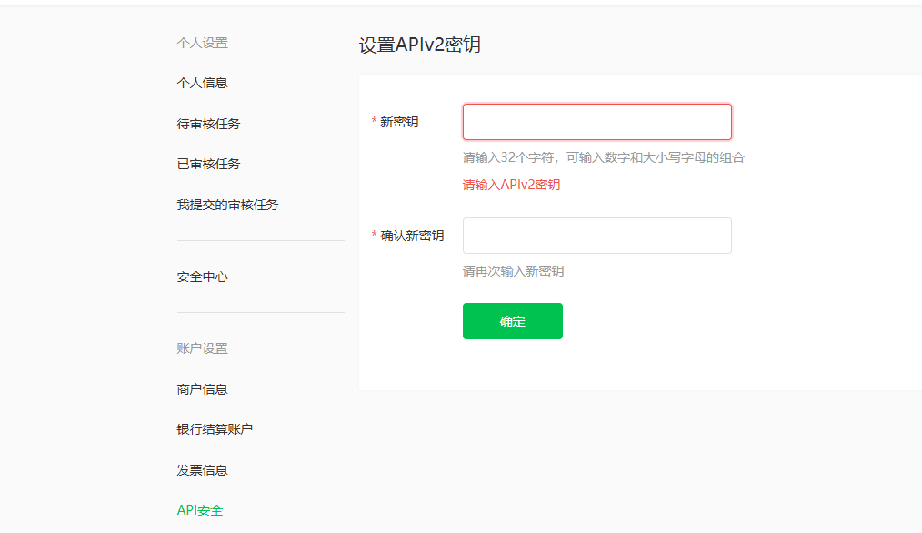Click the 确认新密钥 input box

click(596, 236)
